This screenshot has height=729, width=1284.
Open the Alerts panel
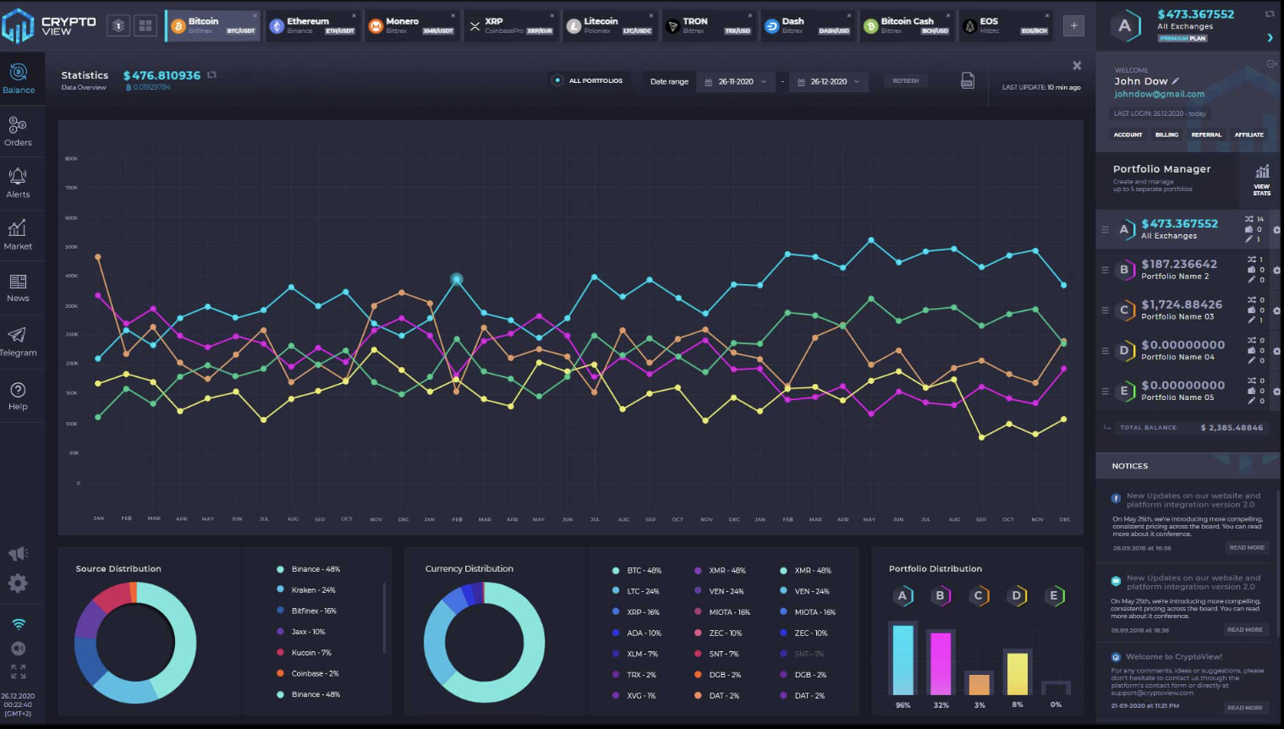[x=19, y=183]
